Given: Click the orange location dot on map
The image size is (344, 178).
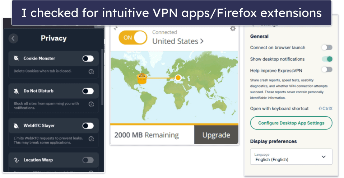Looking at the screenshot, I should click(x=178, y=78).
